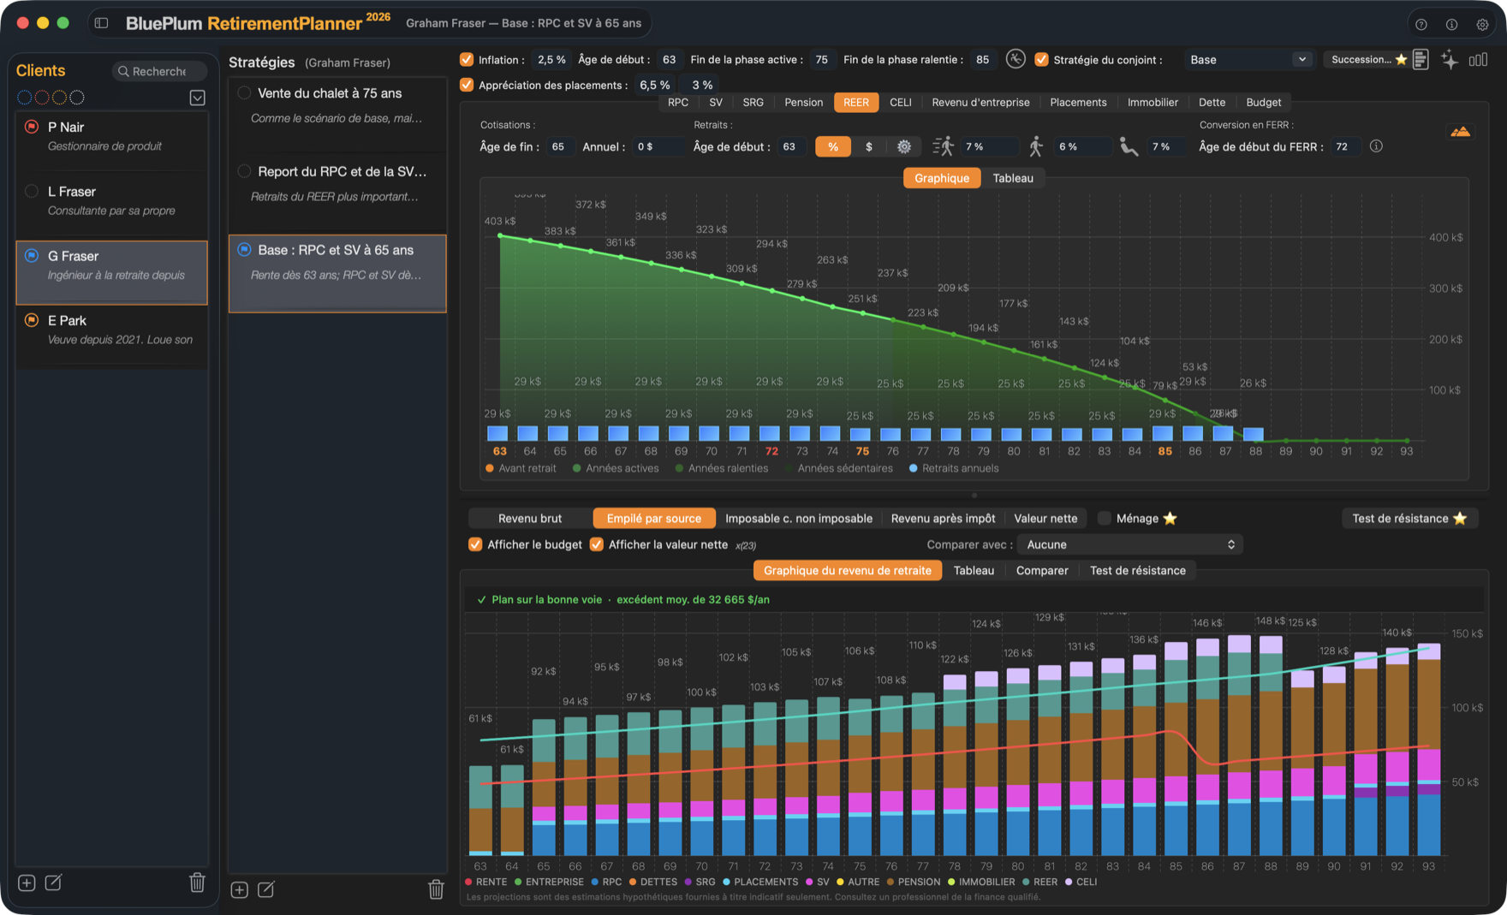Expand the client filter dropdown arrow

click(x=197, y=98)
